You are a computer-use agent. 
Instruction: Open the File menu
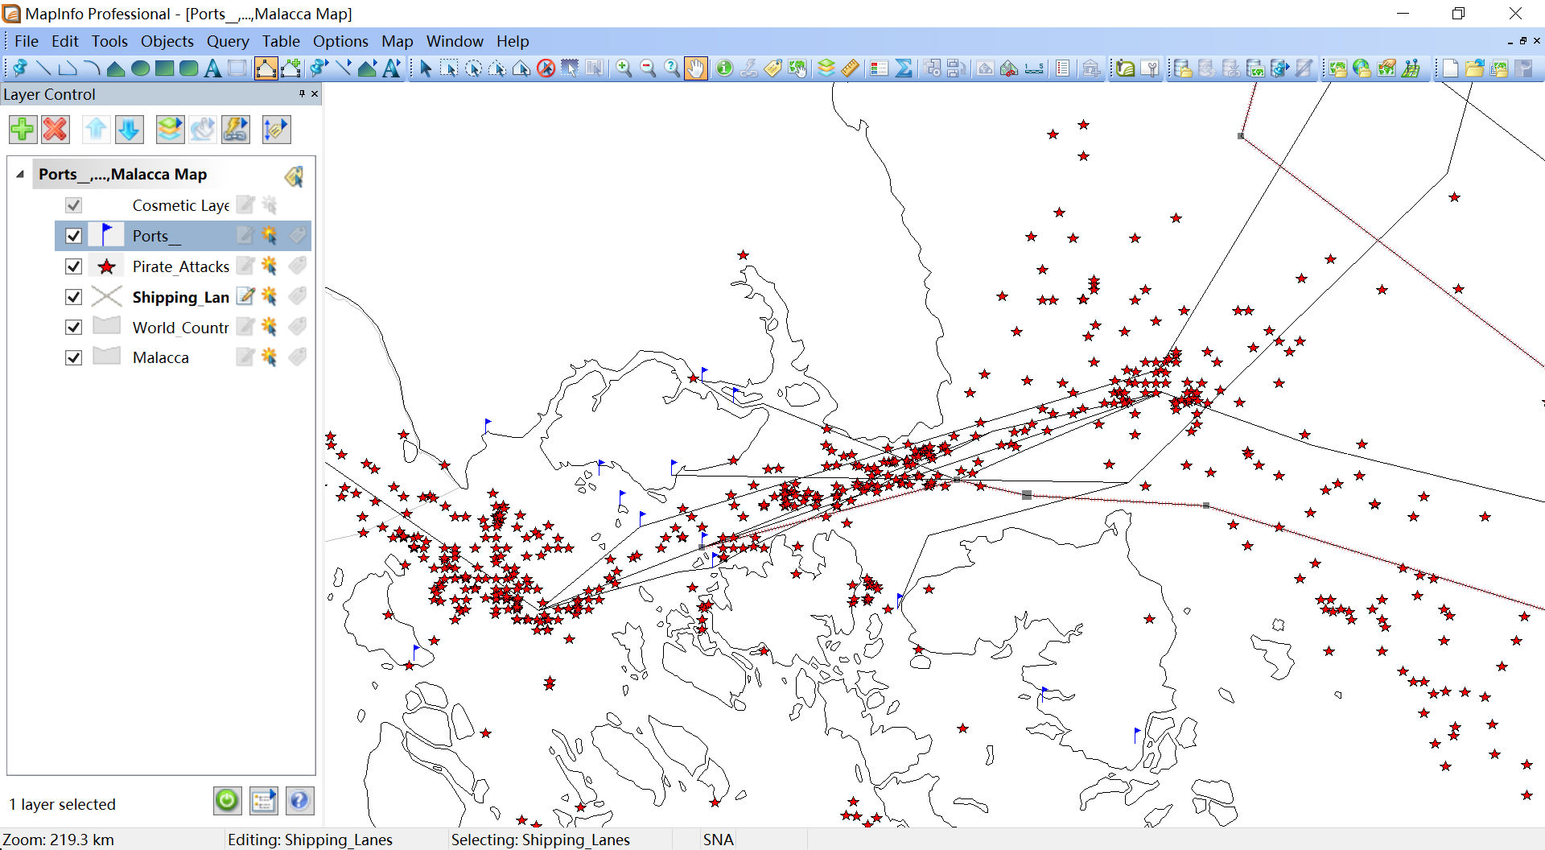(27, 41)
